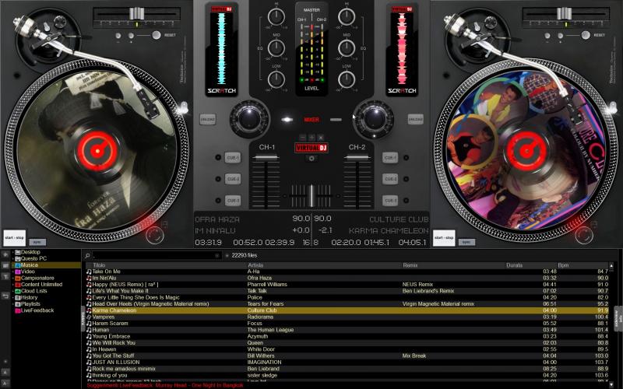The image size is (623, 389).
Task: Click the left deck pitch slider handle
Action: tap(136, 13)
